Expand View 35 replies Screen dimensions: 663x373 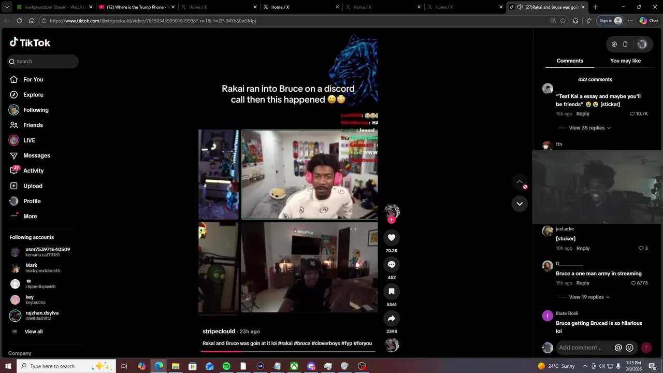[x=589, y=128]
